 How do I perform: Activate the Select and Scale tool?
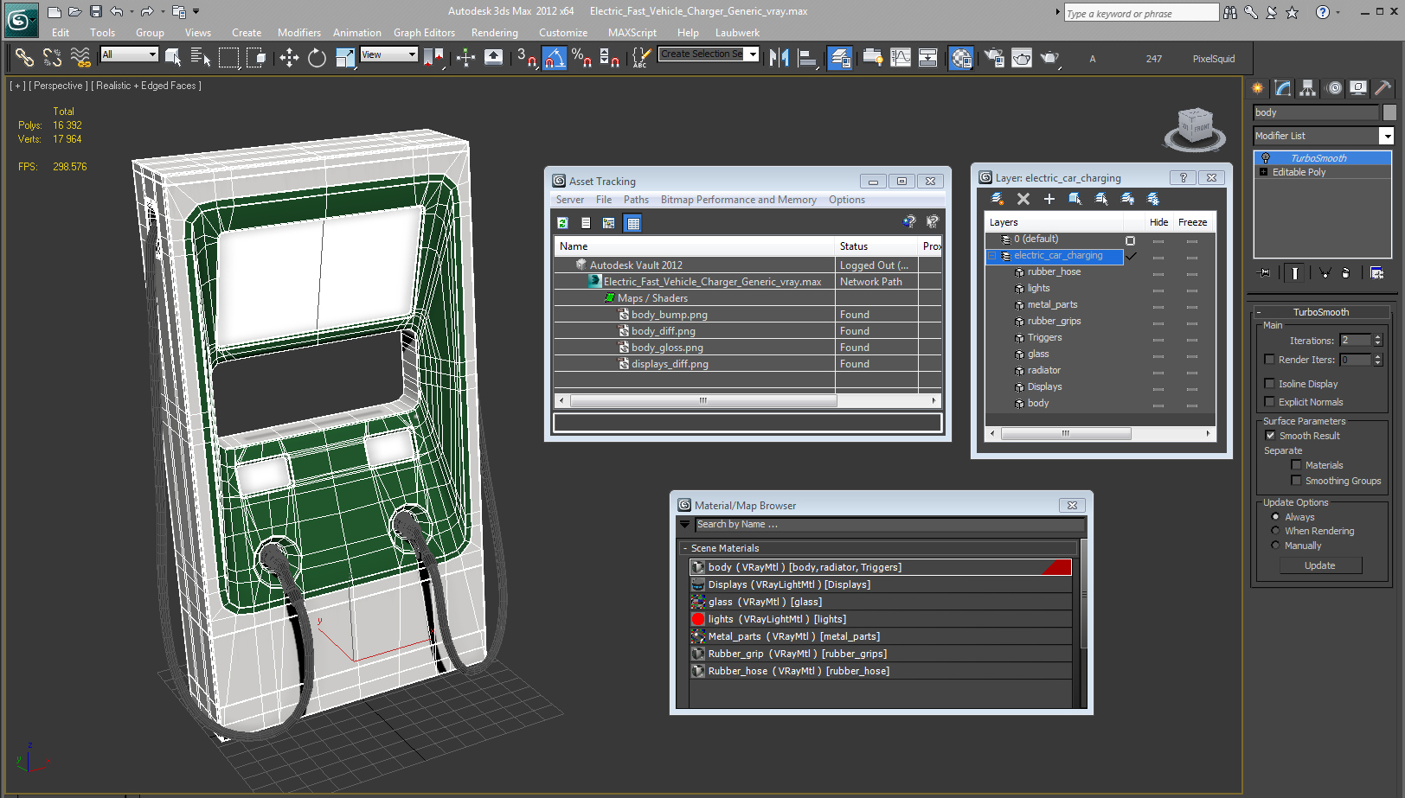pyautogui.click(x=344, y=58)
